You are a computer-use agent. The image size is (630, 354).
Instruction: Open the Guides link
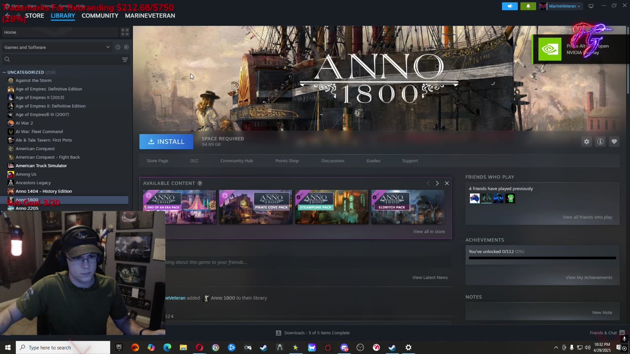[373, 161]
